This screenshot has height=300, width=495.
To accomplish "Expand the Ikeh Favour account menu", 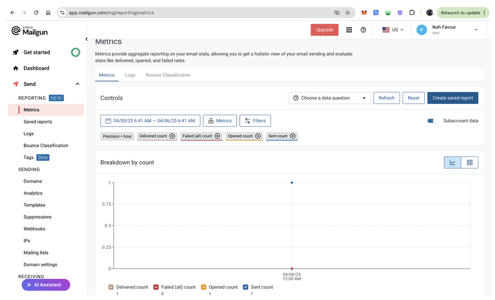I will coord(476,30).
